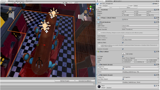
Task: Toggle scene effects image icon
Action: (x=23, y=3)
